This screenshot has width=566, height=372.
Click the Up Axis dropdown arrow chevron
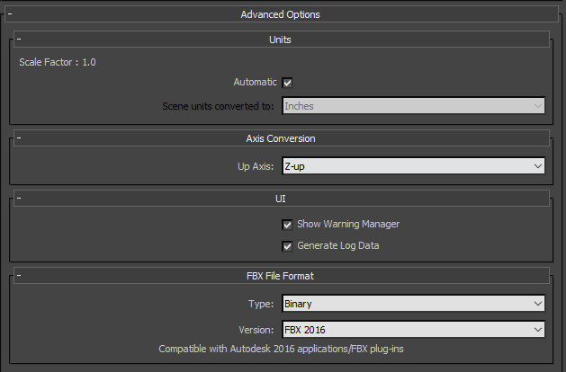coord(538,166)
